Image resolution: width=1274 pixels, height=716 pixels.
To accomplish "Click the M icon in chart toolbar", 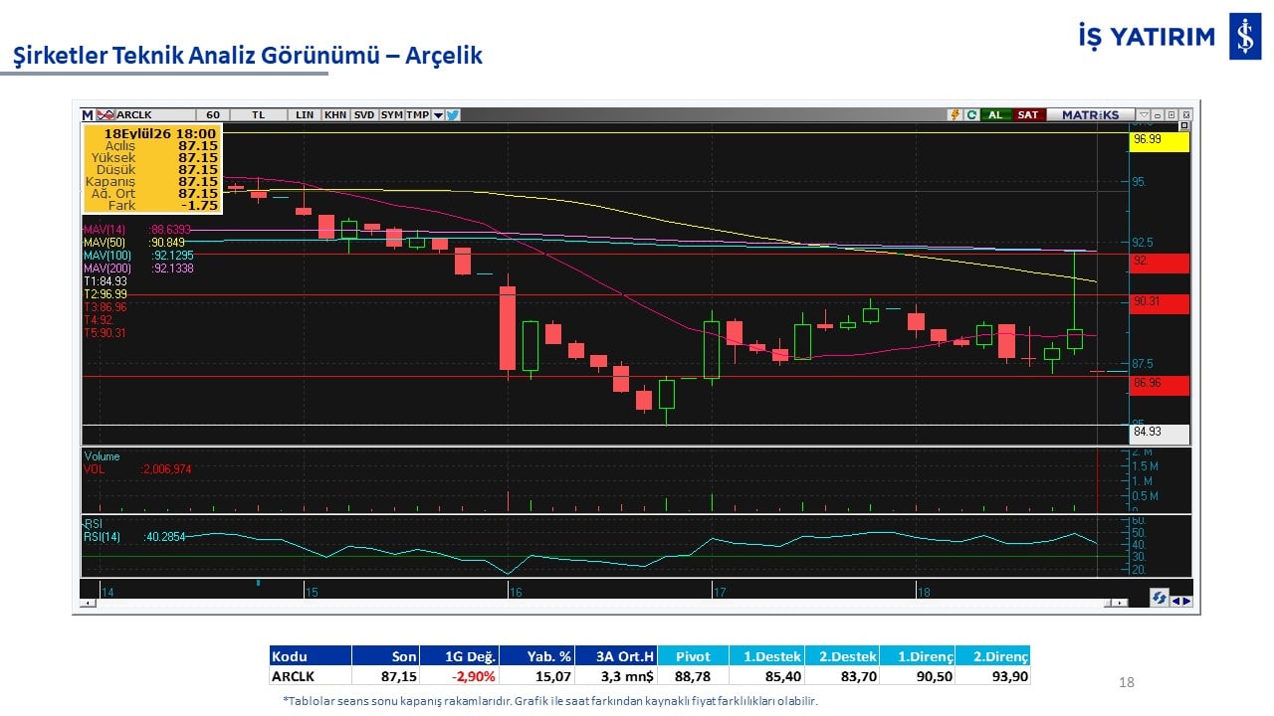I will (88, 115).
